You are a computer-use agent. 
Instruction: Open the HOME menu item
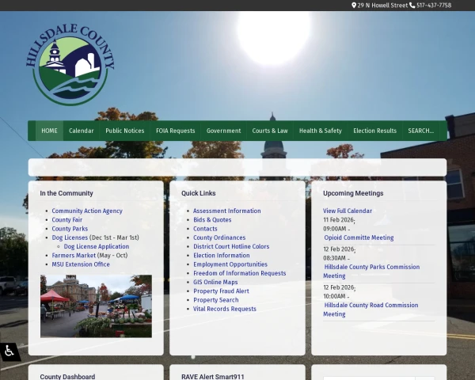49,131
